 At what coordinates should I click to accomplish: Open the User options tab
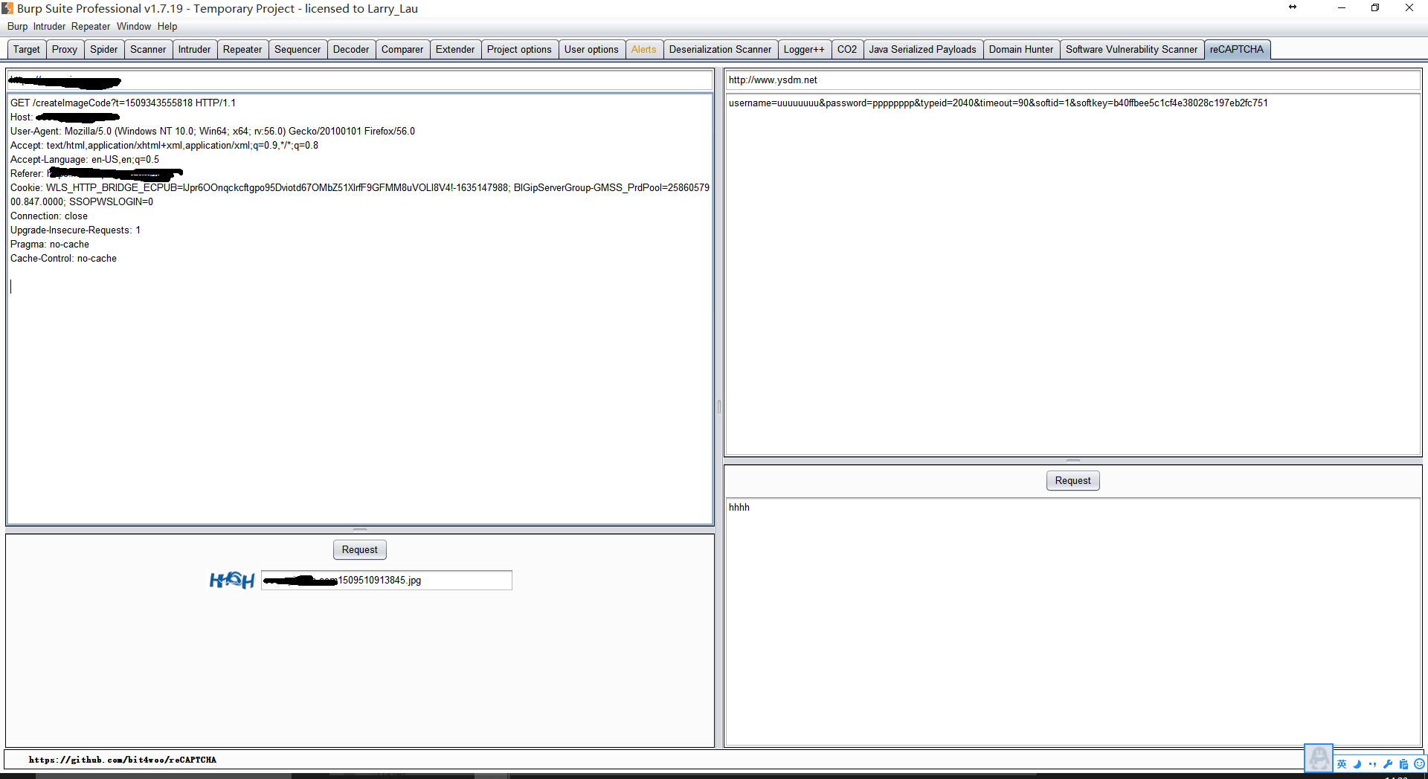coord(591,50)
